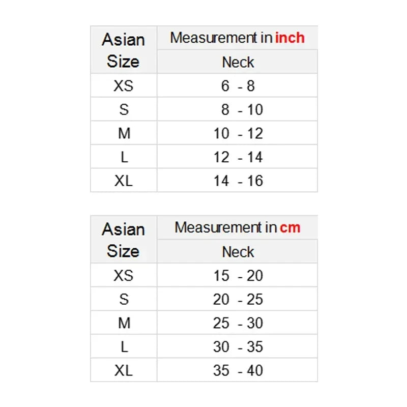This screenshot has width=407, height=407.
Task: Select the '8 - 10' inch measurement cell
Action: point(238,109)
